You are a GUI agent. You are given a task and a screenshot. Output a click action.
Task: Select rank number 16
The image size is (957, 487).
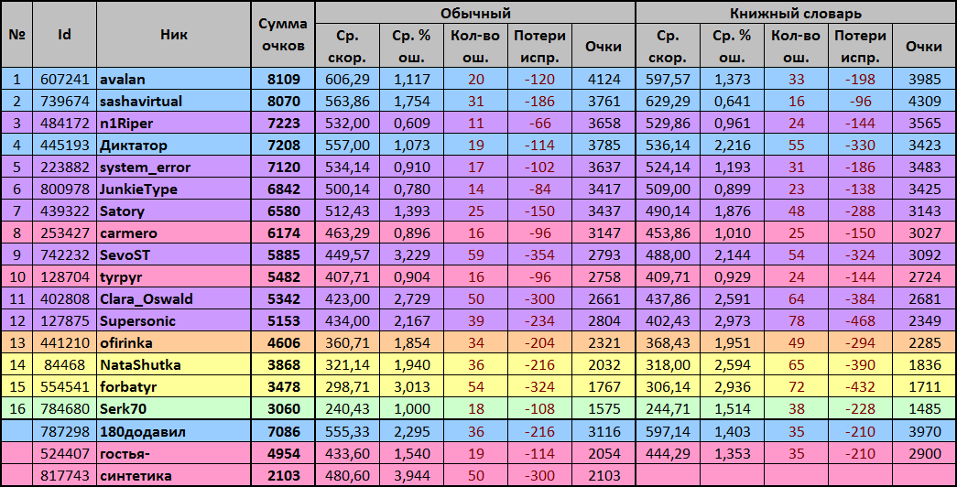17,409
